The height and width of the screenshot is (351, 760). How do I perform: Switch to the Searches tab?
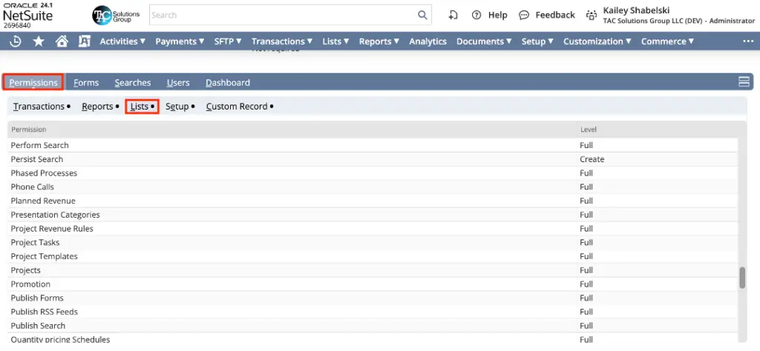[133, 83]
